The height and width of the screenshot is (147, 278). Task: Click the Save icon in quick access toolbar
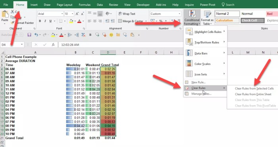coord(29,35)
